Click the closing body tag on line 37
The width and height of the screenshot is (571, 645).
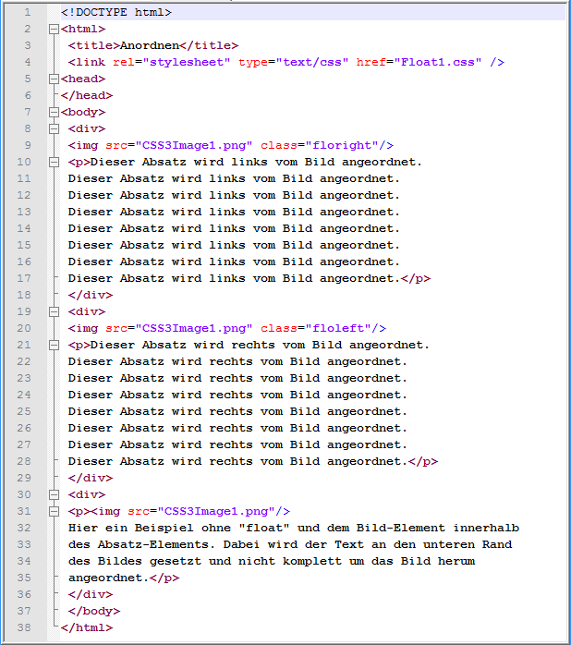pos(94,611)
